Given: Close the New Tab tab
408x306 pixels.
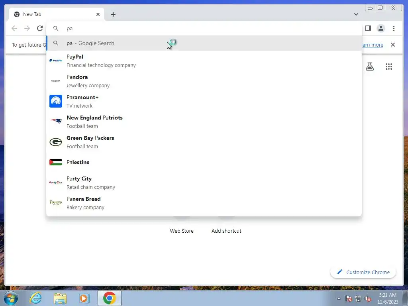Looking at the screenshot, I should tap(98, 14).
